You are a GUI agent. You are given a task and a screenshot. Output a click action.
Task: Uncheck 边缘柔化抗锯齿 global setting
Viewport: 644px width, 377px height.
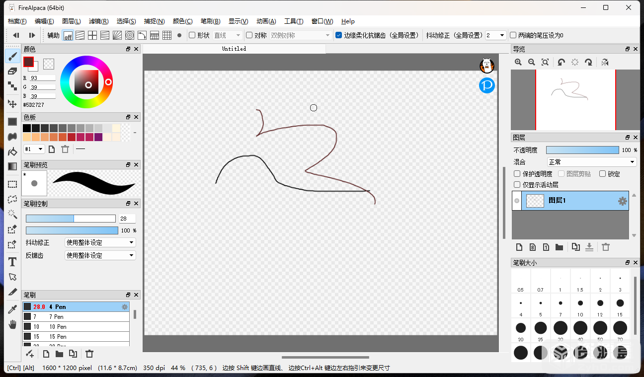click(x=339, y=35)
